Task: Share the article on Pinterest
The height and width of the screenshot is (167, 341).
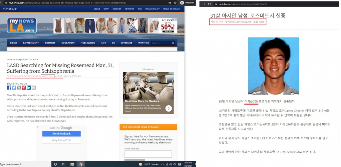Action: [x=24, y=88]
